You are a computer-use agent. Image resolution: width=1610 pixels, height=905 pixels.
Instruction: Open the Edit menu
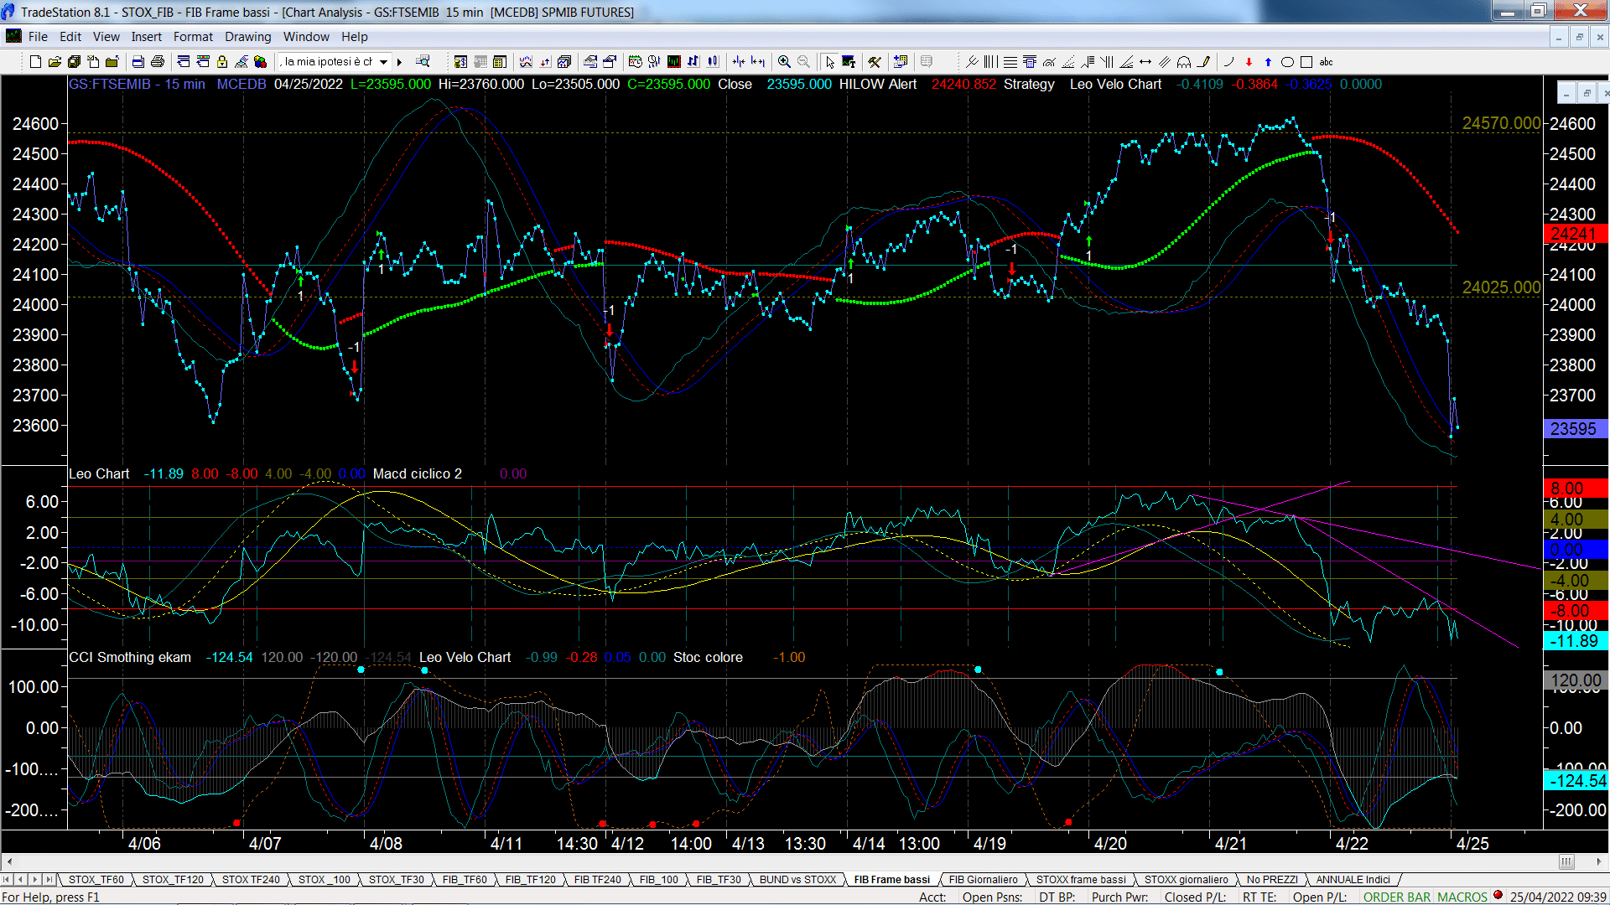[x=70, y=37]
